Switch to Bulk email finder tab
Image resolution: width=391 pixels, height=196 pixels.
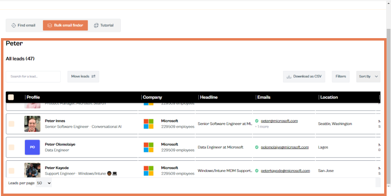tap(65, 25)
